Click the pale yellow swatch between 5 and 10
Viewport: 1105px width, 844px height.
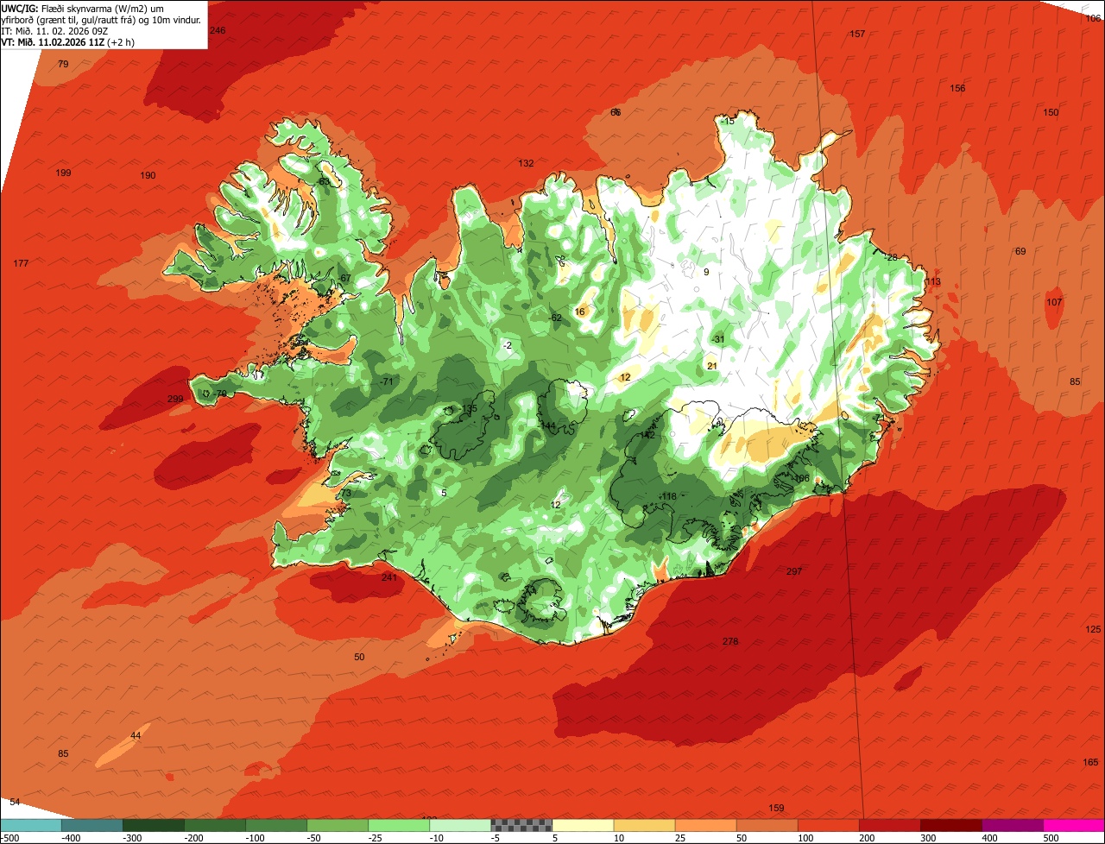pos(584,825)
